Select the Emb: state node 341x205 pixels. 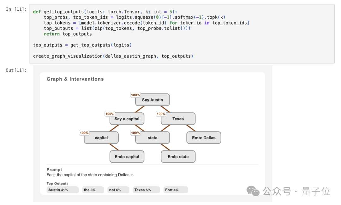[178, 156]
